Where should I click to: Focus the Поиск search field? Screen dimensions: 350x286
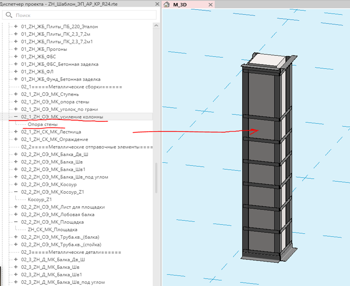(x=79, y=15)
